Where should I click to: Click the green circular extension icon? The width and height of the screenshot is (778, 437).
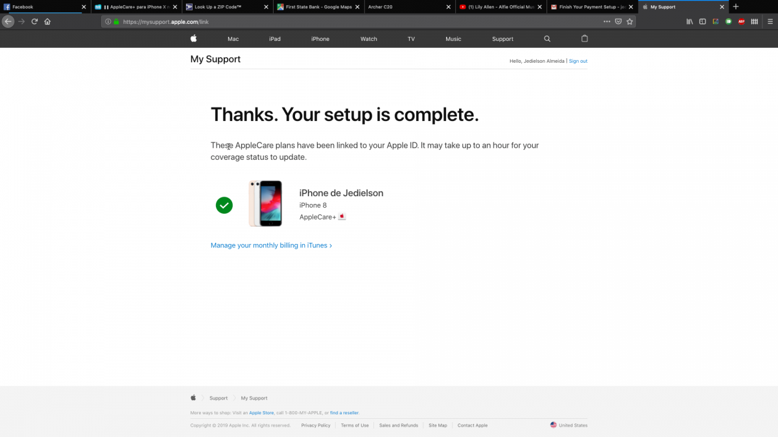[729, 21]
